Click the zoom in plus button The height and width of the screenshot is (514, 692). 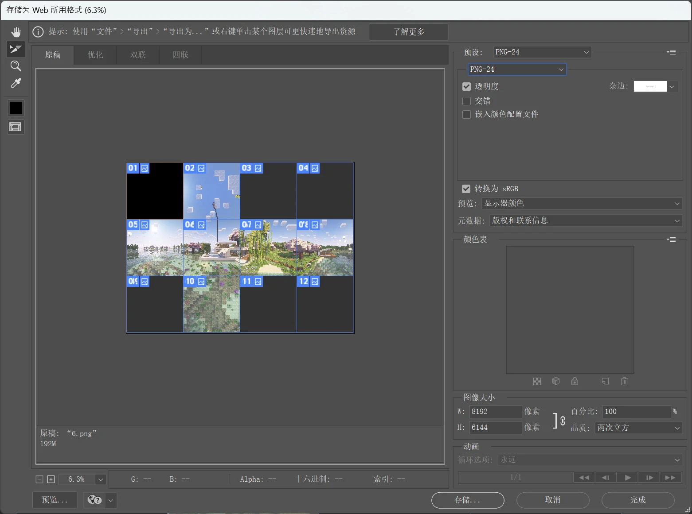click(51, 479)
